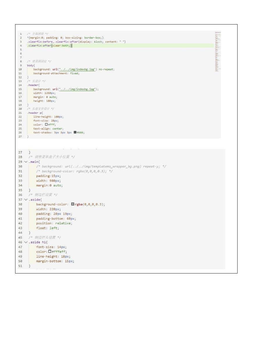Screen dimensions: 253x358
Task: Open the rgba(0,0,0,0.3) background-color swatch
Action: (x=73, y=204)
